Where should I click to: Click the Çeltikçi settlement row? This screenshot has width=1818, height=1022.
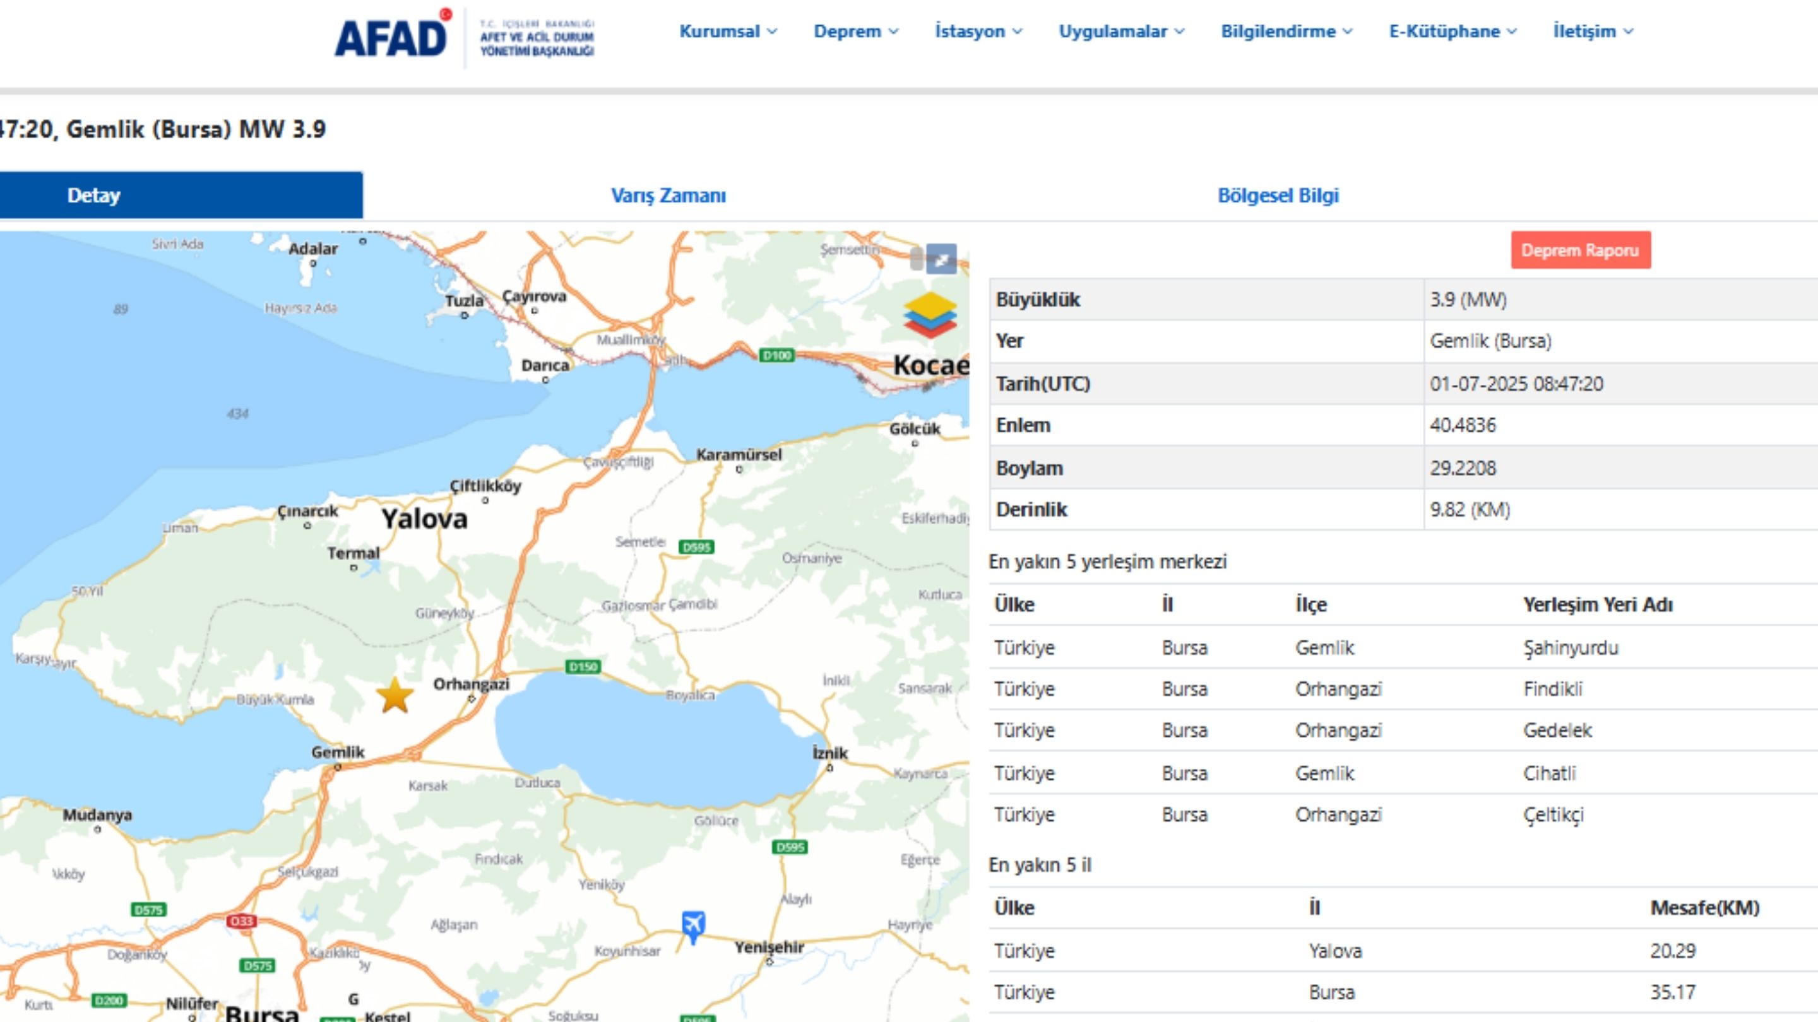1403,814
